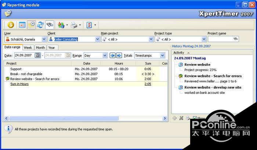This screenshot has height=150, width=257.
Task: Expand the Main project dropdown
Action: point(151,39)
